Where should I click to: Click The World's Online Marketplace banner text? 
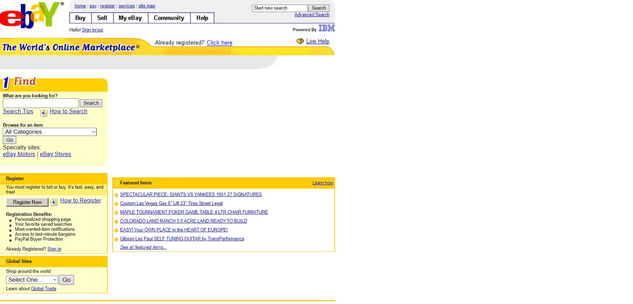[x=71, y=47]
